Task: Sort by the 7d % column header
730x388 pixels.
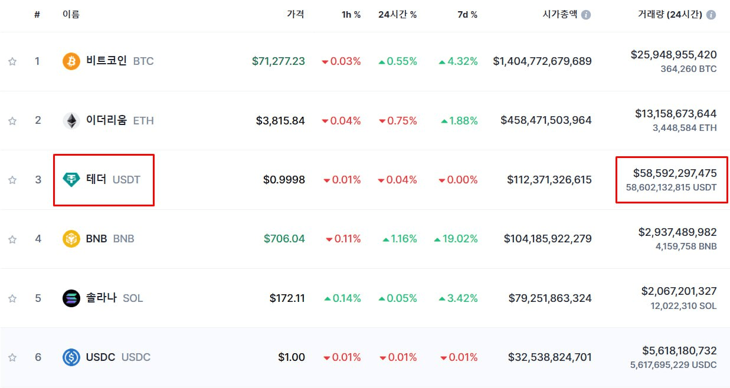Action: click(467, 15)
